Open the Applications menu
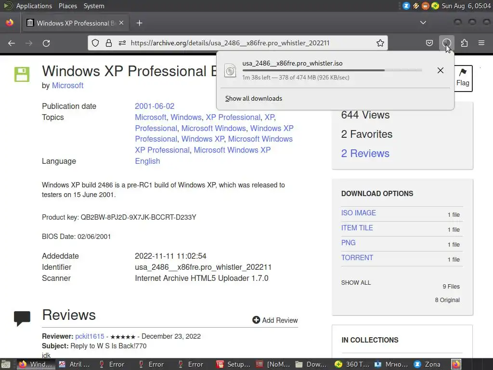493x370 pixels. point(34,6)
